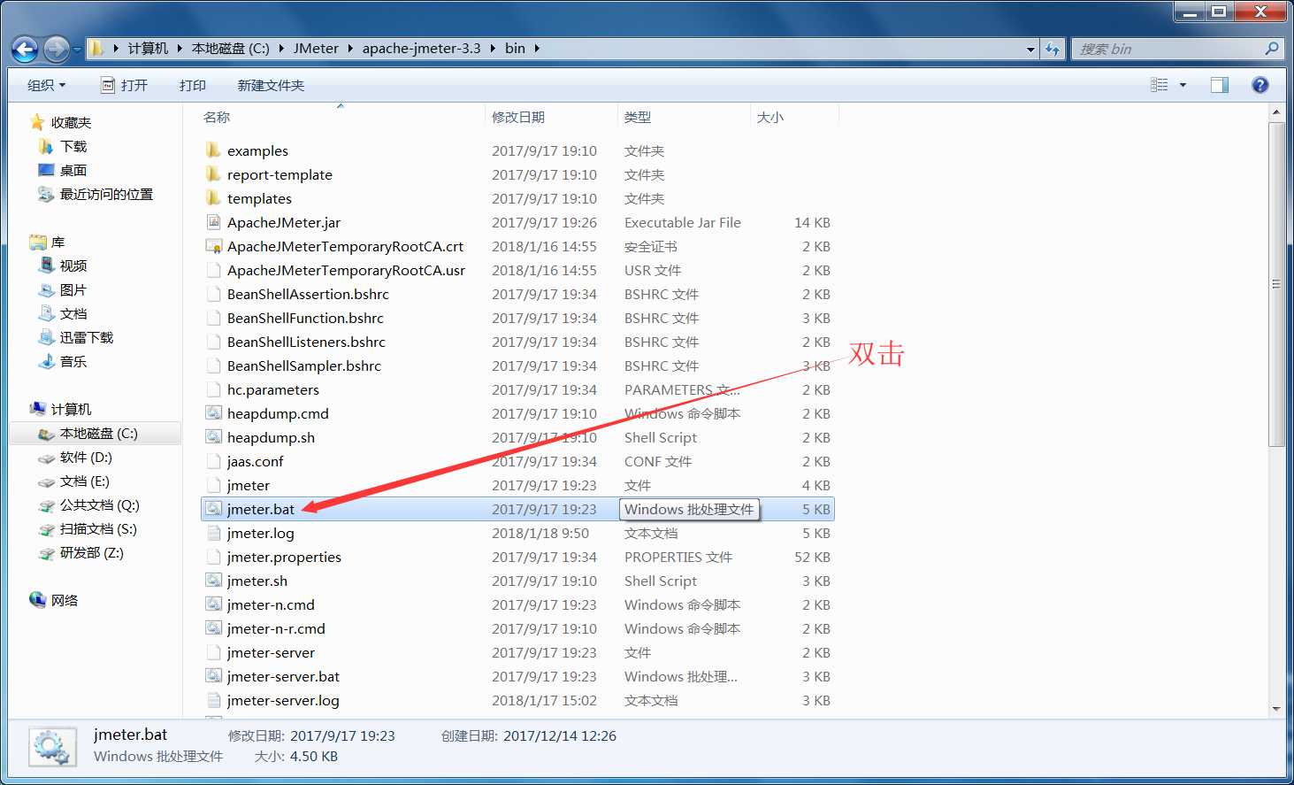The image size is (1294, 785).
Task: Sort by 大小 column header
Action: click(770, 117)
